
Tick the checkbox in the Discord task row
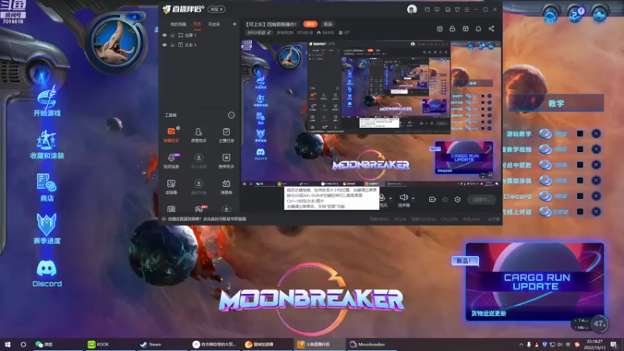click(580, 197)
